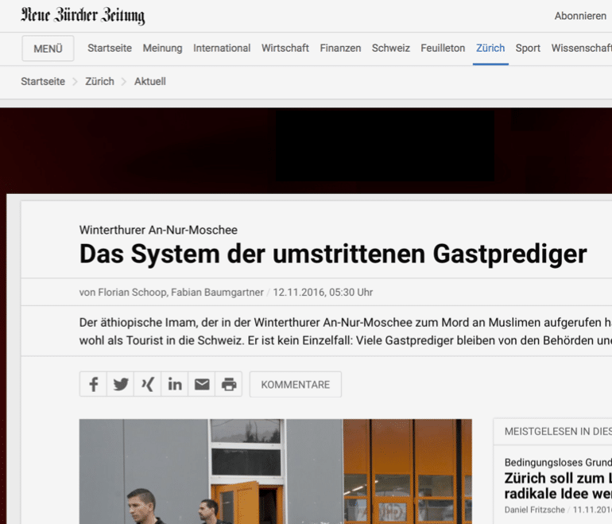The image size is (612, 524).
Task: Open the MENÜ button
Action: (x=48, y=49)
